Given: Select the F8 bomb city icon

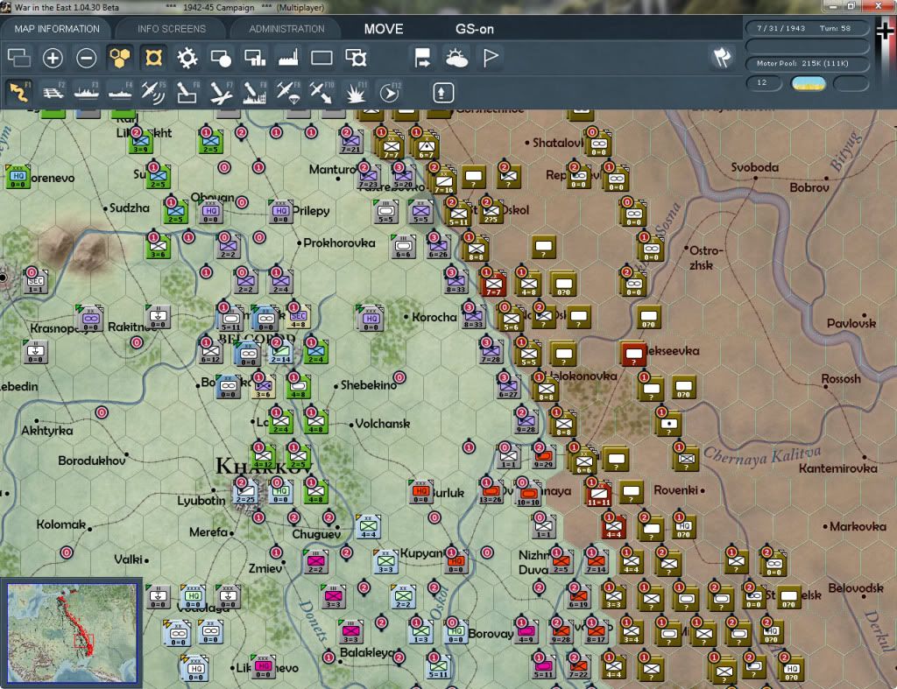Looking at the screenshot, I should pyautogui.click(x=255, y=93).
